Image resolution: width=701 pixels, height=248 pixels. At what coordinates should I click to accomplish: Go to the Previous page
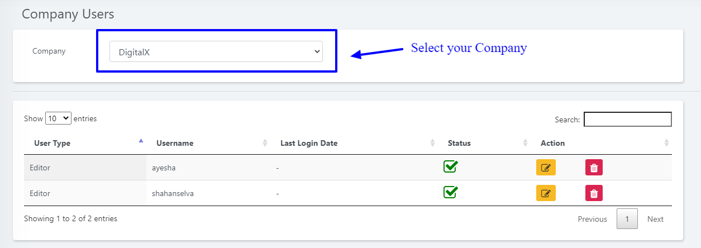click(x=592, y=219)
